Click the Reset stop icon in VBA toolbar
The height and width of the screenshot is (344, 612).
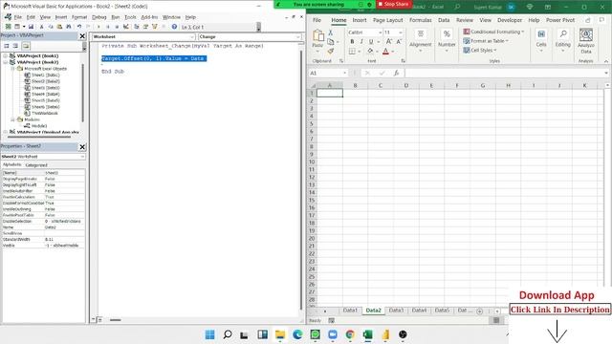117,27
